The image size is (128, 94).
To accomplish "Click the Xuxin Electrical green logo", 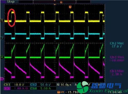I will [x=83, y=87].
